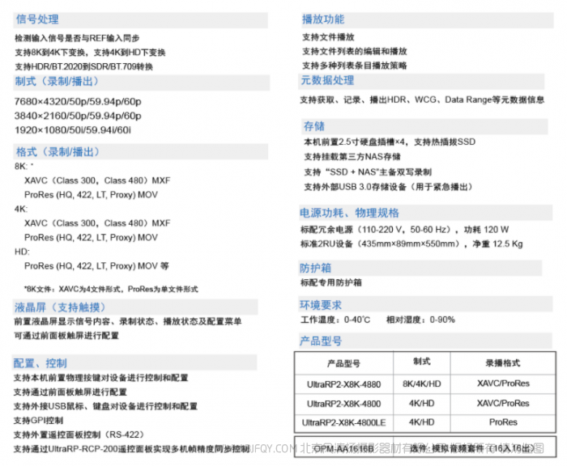Select the 支持GPI控制 line
Screen dimensions: 567x466
click(39, 421)
